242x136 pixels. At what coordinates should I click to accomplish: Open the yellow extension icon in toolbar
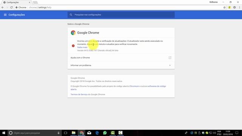[x=230, y=8]
